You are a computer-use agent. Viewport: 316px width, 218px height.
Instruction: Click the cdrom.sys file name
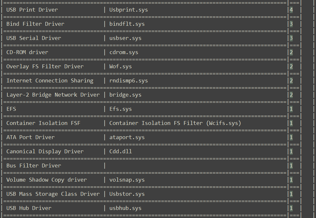tap(124, 52)
